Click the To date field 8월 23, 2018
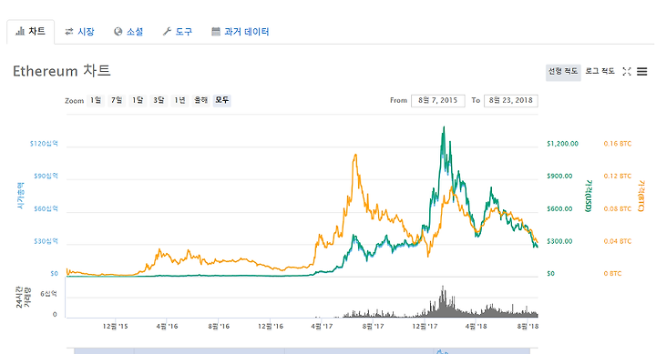The width and height of the screenshot is (656, 354). (511, 101)
